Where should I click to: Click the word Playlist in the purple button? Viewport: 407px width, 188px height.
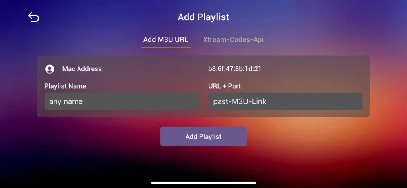(x=210, y=137)
